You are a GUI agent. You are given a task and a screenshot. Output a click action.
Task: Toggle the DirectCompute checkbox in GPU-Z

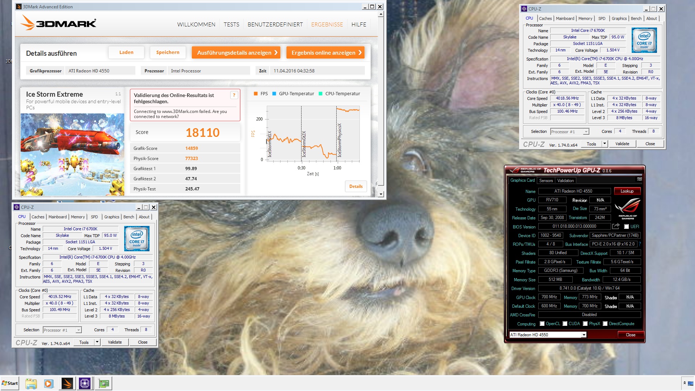pos(605,324)
